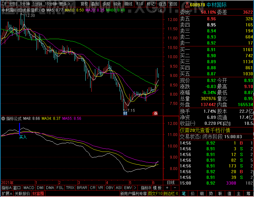The height and width of the screenshot is (197, 254).
Task: Click the 日线 period label
Action: [171, 183]
